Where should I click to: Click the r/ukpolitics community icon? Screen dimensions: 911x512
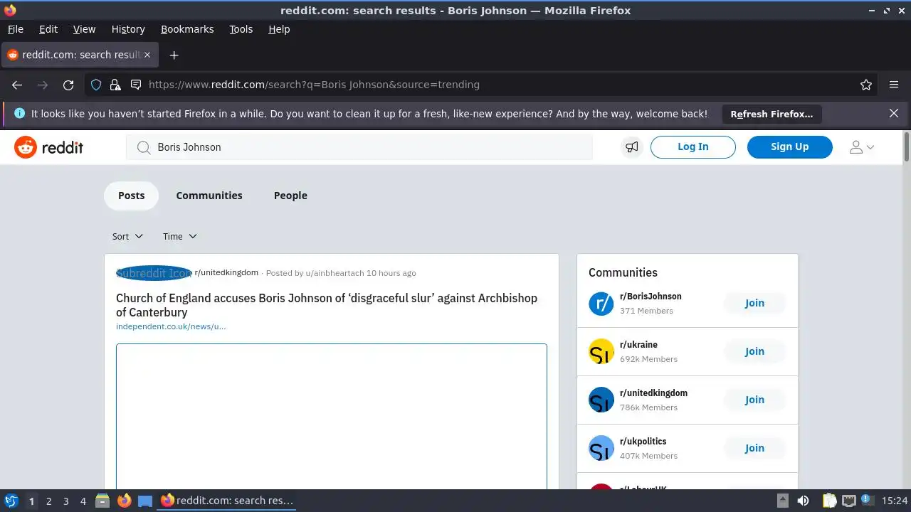click(x=601, y=448)
